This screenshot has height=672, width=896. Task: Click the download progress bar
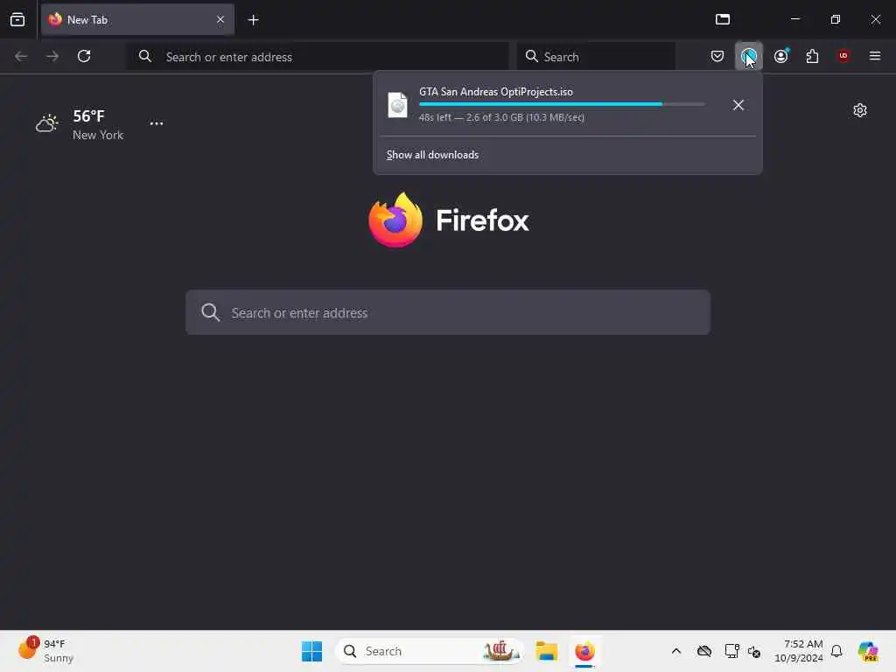pyautogui.click(x=562, y=105)
